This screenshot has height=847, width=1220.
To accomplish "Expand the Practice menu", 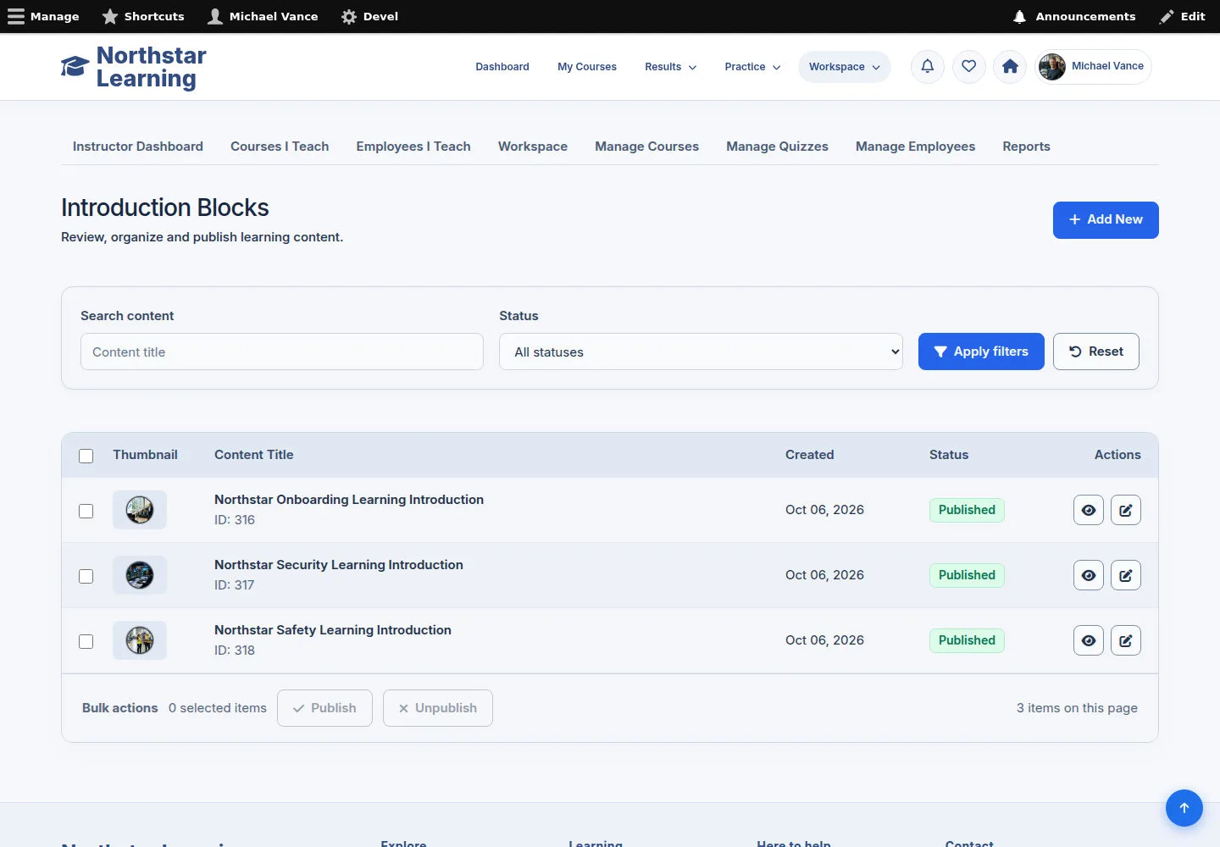I will point(752,67).
